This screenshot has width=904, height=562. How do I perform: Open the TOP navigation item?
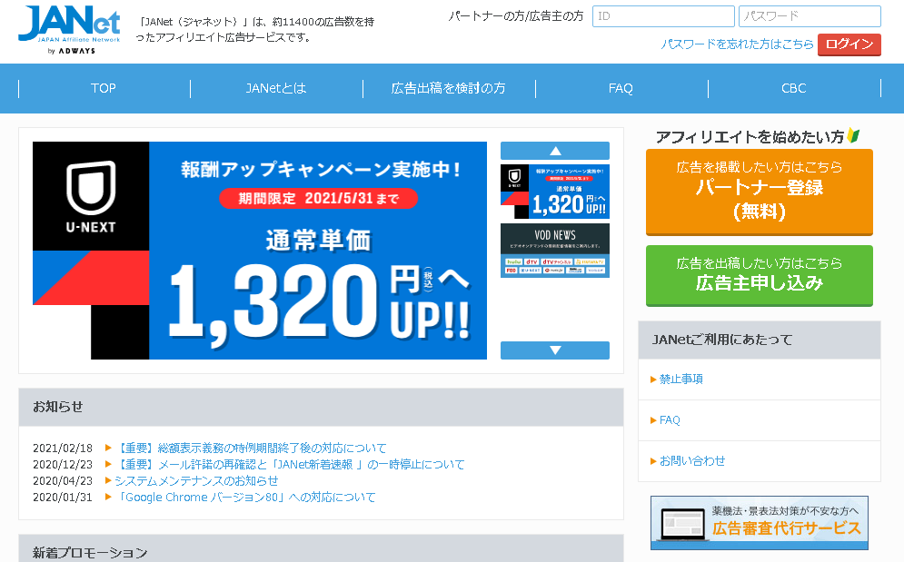104,88
